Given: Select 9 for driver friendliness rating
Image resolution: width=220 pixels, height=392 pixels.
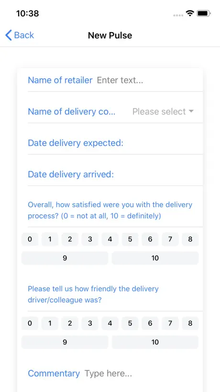Looking at the screenshot, I should (x=65, y=342).
